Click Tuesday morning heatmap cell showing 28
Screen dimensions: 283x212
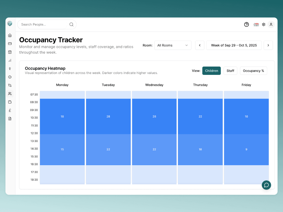[108, 116]
